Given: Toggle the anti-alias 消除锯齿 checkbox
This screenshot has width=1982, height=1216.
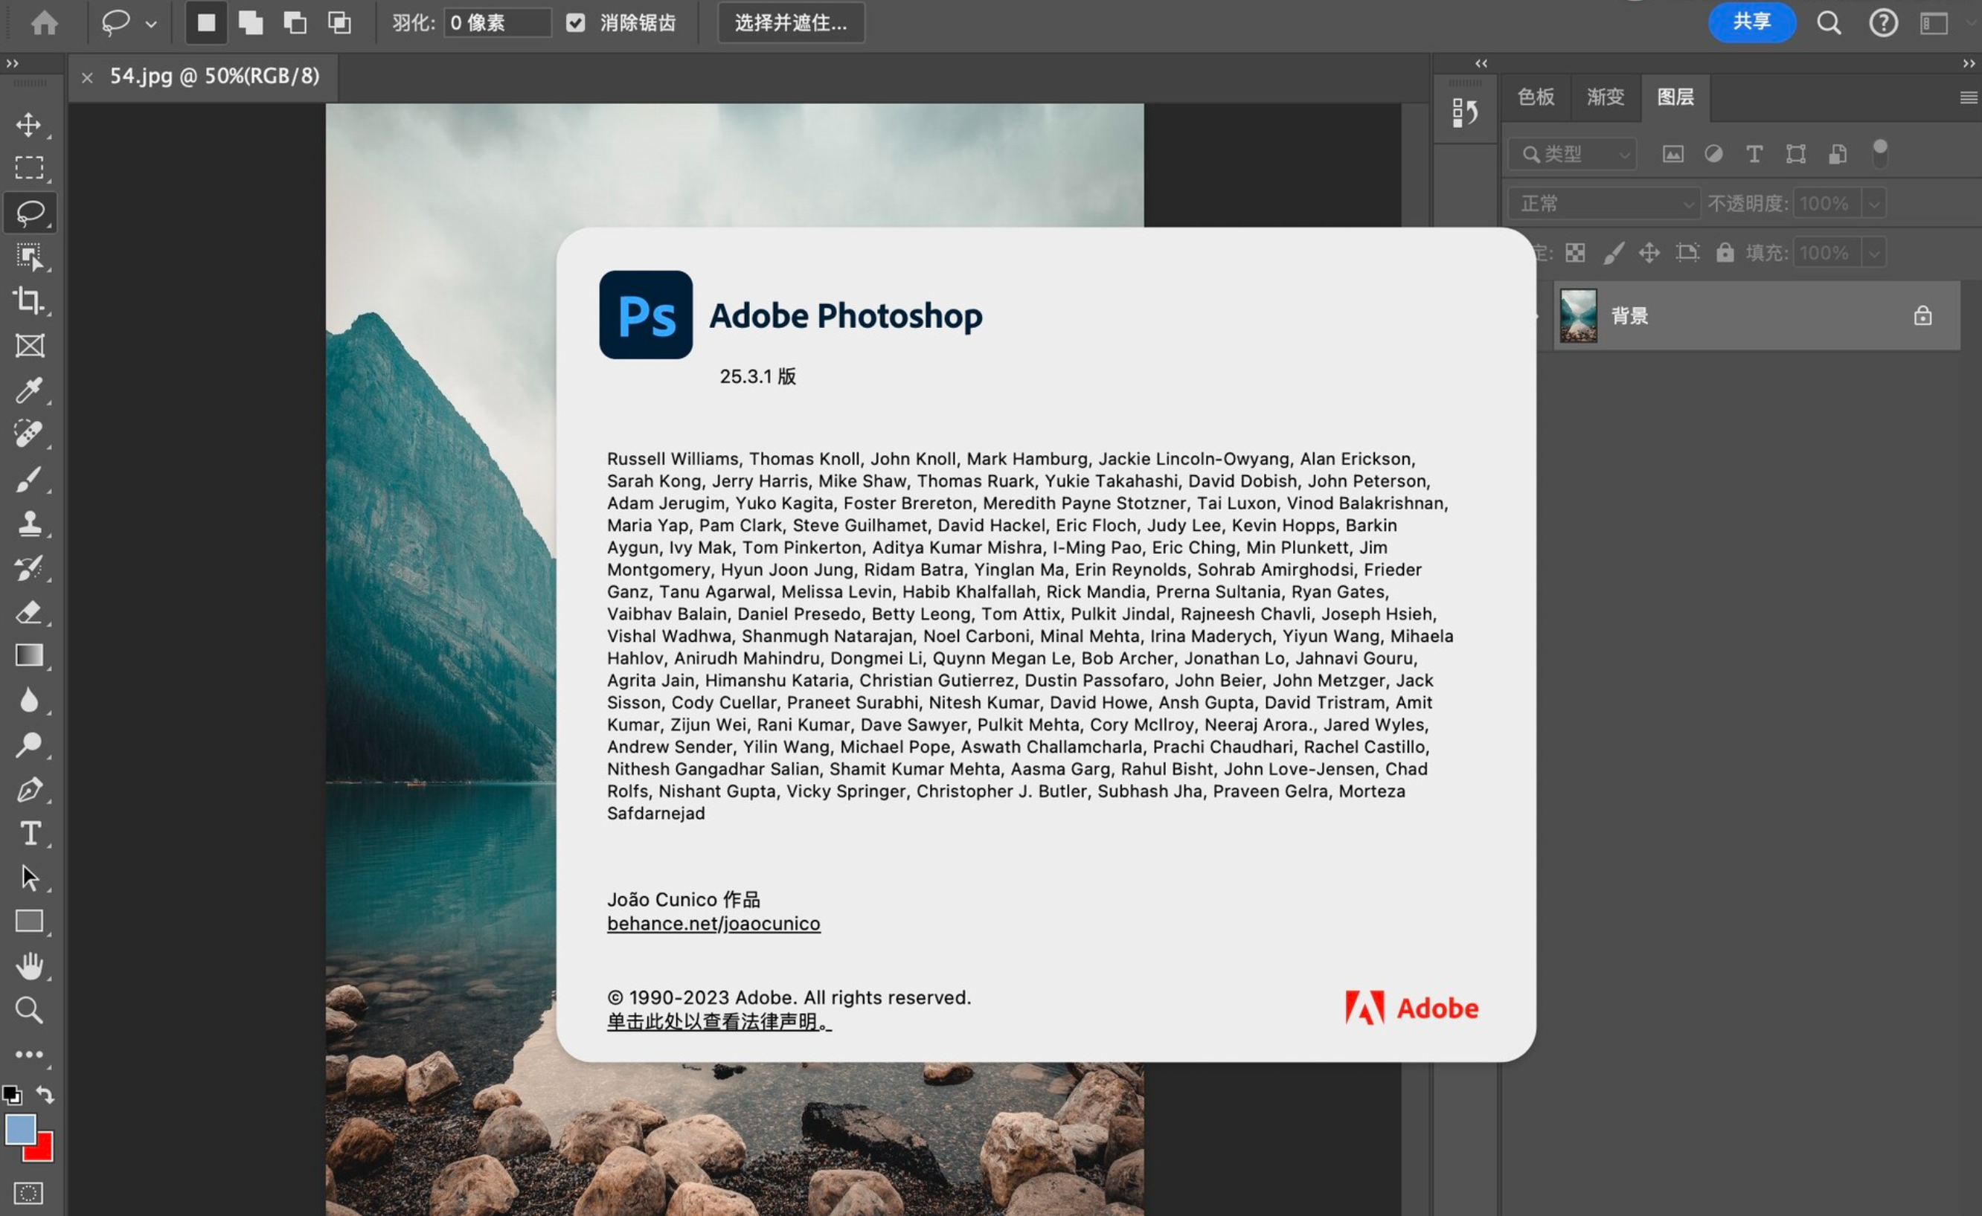Looking at the screenshot, I should (575, 22).
